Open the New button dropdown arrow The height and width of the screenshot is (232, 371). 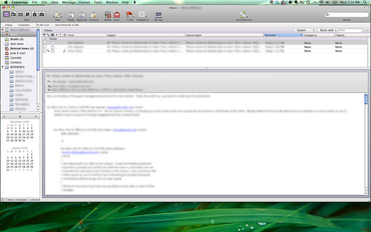click(x=61, y=17)
